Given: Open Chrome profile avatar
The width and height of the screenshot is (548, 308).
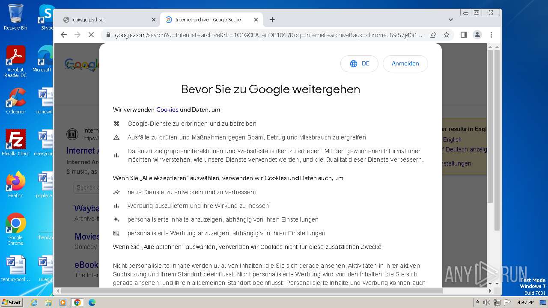Looking at the screenshot, I should (477, 35).
